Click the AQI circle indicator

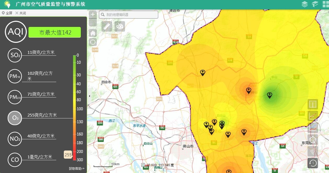(x=16, y=32)
